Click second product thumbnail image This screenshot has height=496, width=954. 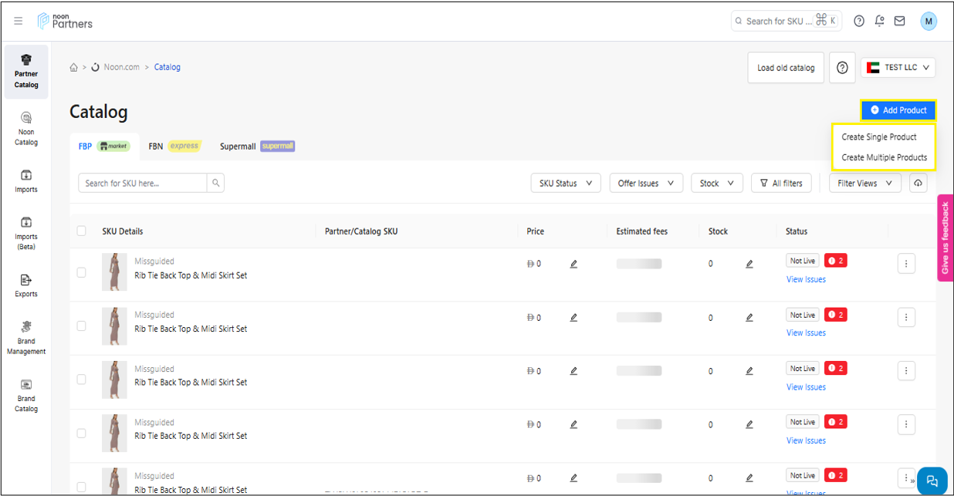tap(114, 326)
